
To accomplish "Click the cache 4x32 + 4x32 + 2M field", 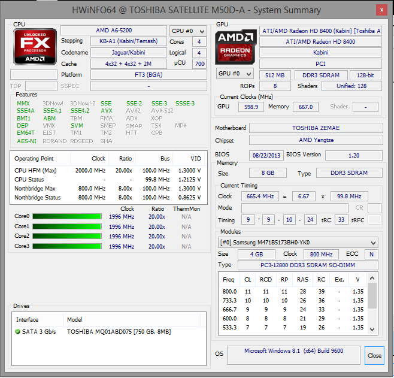I will (129, 64).
